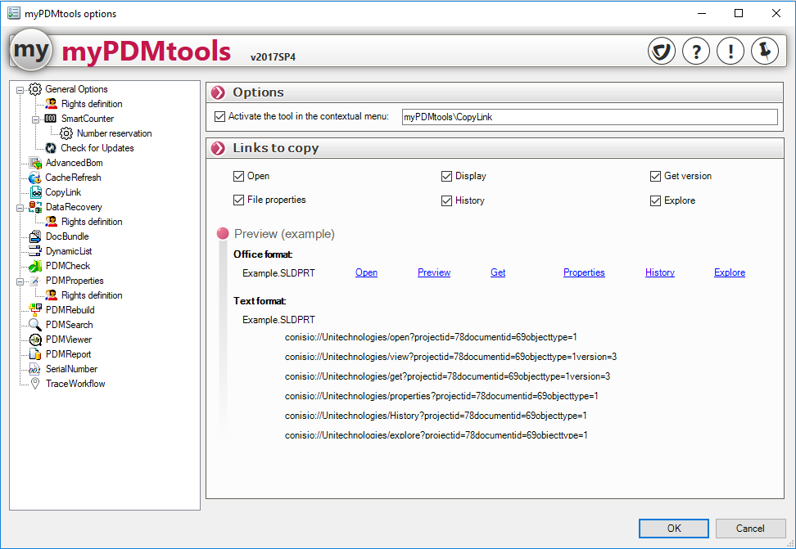The image size is (796, 549).
Task: Select Check for Updates in tree
Action: (x=97, y=148)
